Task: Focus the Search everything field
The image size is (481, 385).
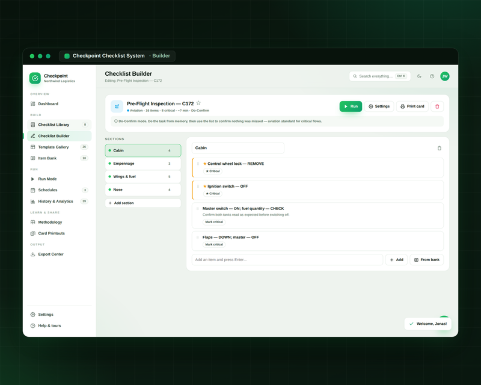Action: click(380, 76)
